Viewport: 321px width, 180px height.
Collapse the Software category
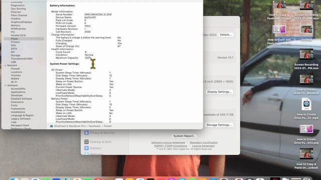6,85
